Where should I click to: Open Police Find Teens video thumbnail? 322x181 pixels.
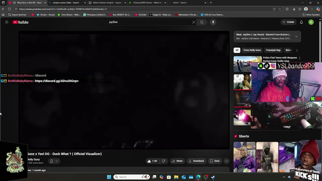click(x=248, y=64)
